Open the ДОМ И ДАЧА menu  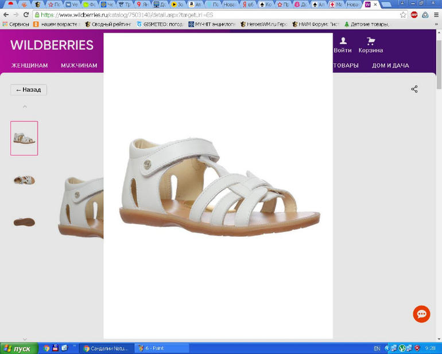pos(390,66)
